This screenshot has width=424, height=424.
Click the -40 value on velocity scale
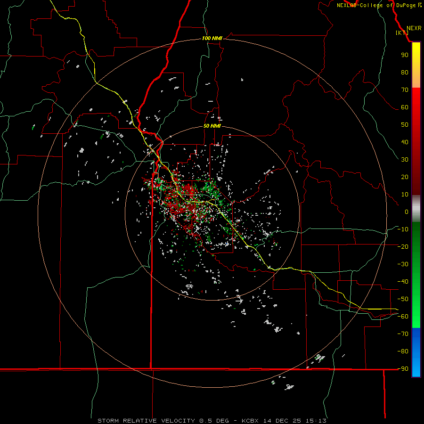coord(403,282)
